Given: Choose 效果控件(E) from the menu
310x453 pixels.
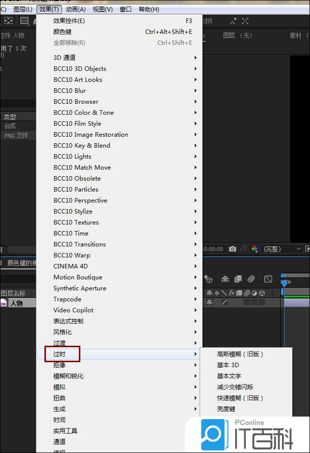Looking at the screenshot, I should pyautogui.click(x=120, y=21).
